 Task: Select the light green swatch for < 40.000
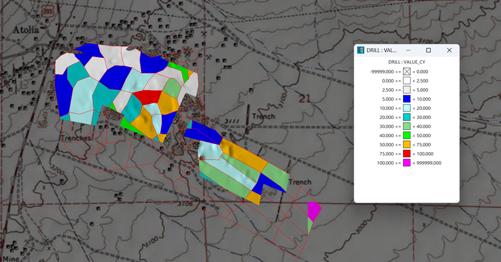point(406,126)
